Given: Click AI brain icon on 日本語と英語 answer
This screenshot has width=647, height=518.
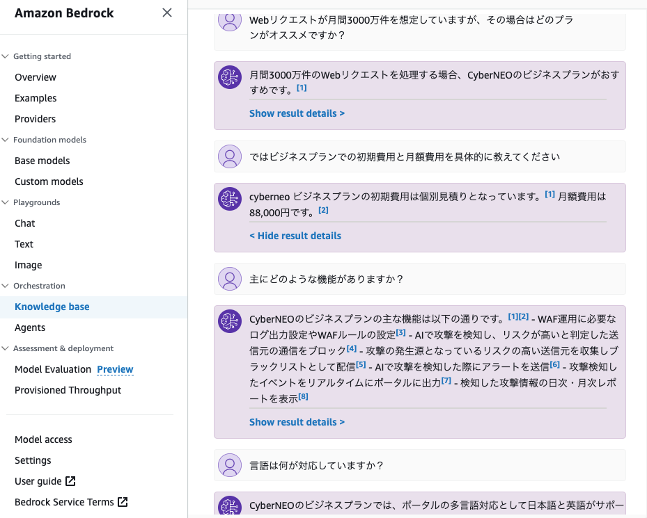Looking at the screenshot, I should [230, 505].
